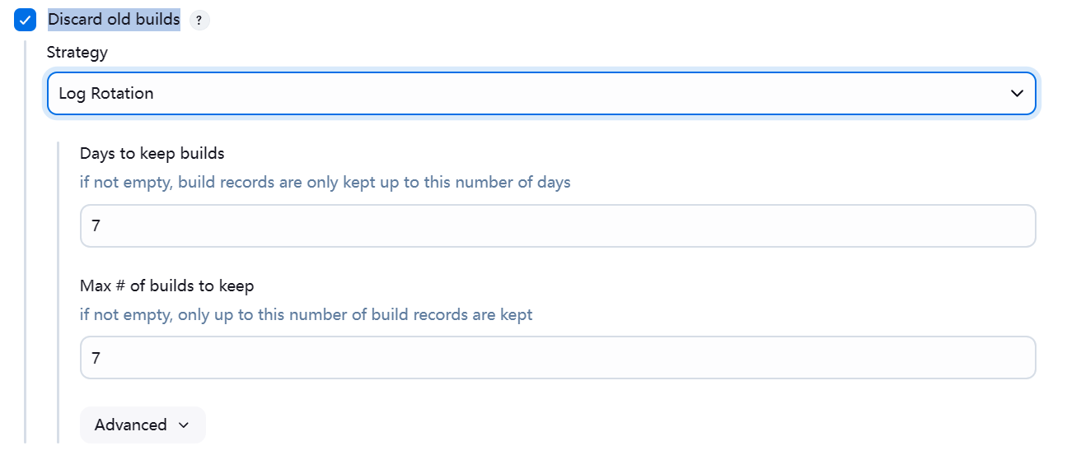This screenshot has width=1081, height=455.
Task: Click the chevron arrow in Strategy dropdown
Action: (x=1017, y=94)
